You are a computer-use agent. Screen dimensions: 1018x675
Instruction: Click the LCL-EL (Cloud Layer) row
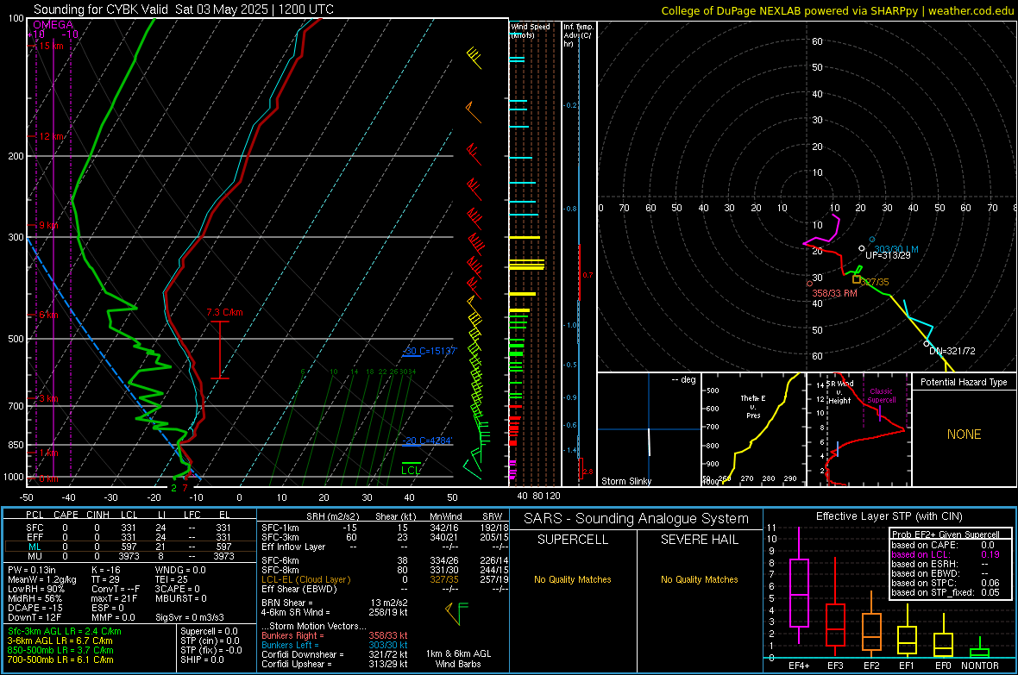pyautogui.click(x=385, y=579)
